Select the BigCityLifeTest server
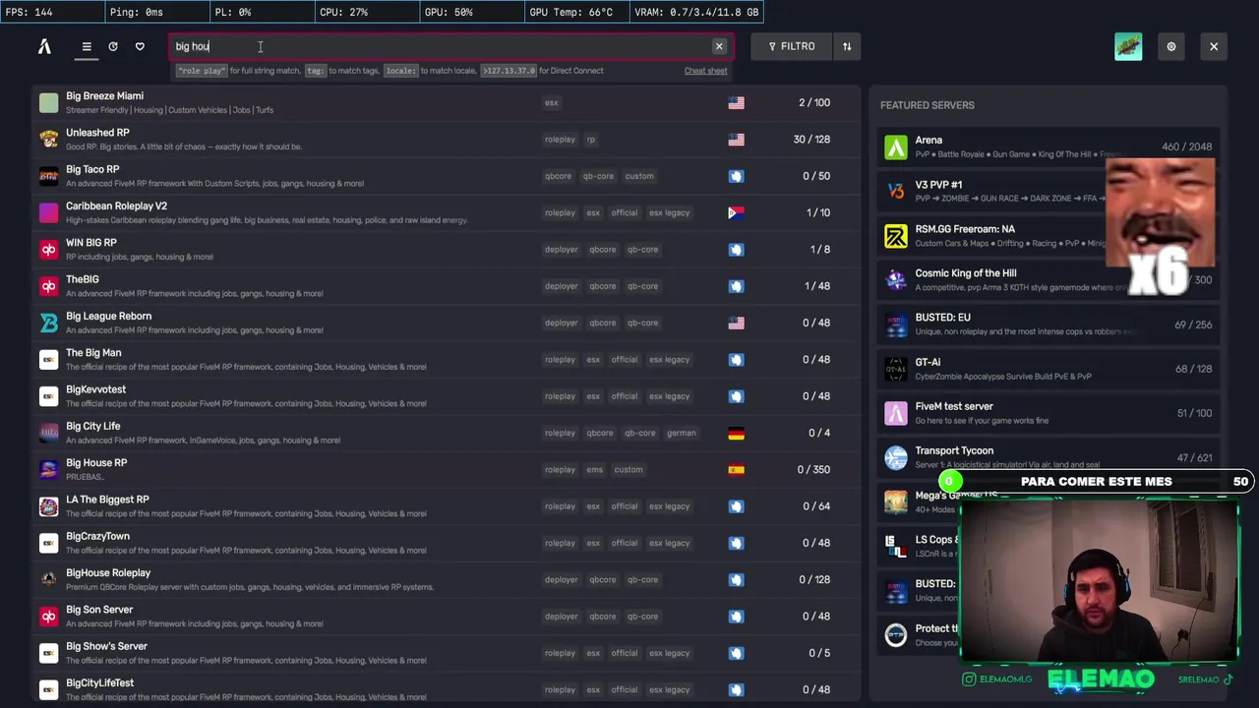The image size is (1259, 708). (x=446, y=689)
